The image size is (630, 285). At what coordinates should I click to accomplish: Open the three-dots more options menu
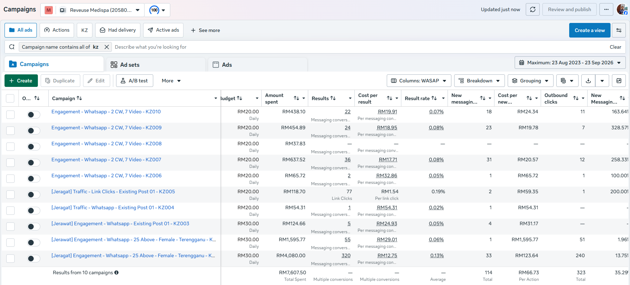(x=606, y=9)
